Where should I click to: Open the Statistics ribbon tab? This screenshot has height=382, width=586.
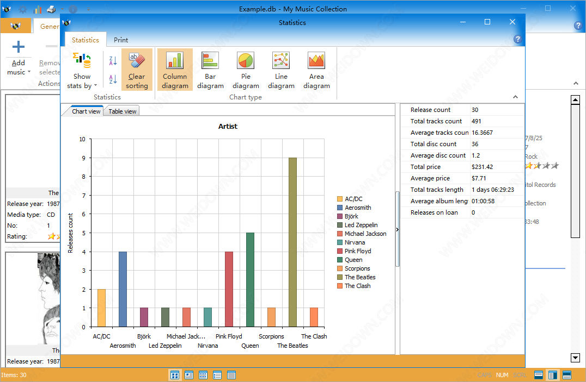[85, 40]
